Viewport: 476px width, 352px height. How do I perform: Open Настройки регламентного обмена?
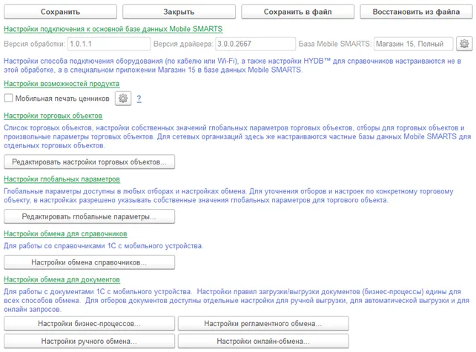[263, 324]
